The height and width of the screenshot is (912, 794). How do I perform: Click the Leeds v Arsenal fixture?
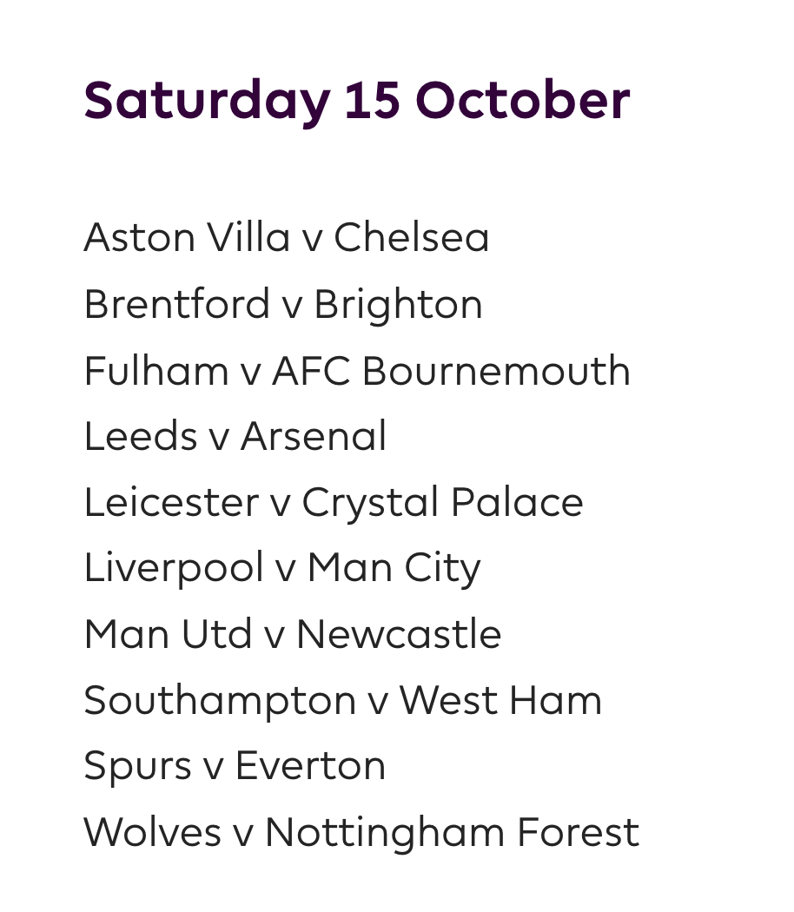tap(235, 436)
